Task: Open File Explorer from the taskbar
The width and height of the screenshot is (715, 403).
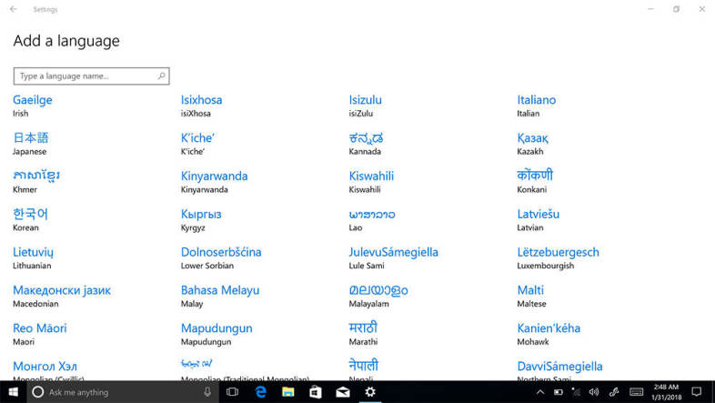Action: pyautogui.click(x=287, y=392)
